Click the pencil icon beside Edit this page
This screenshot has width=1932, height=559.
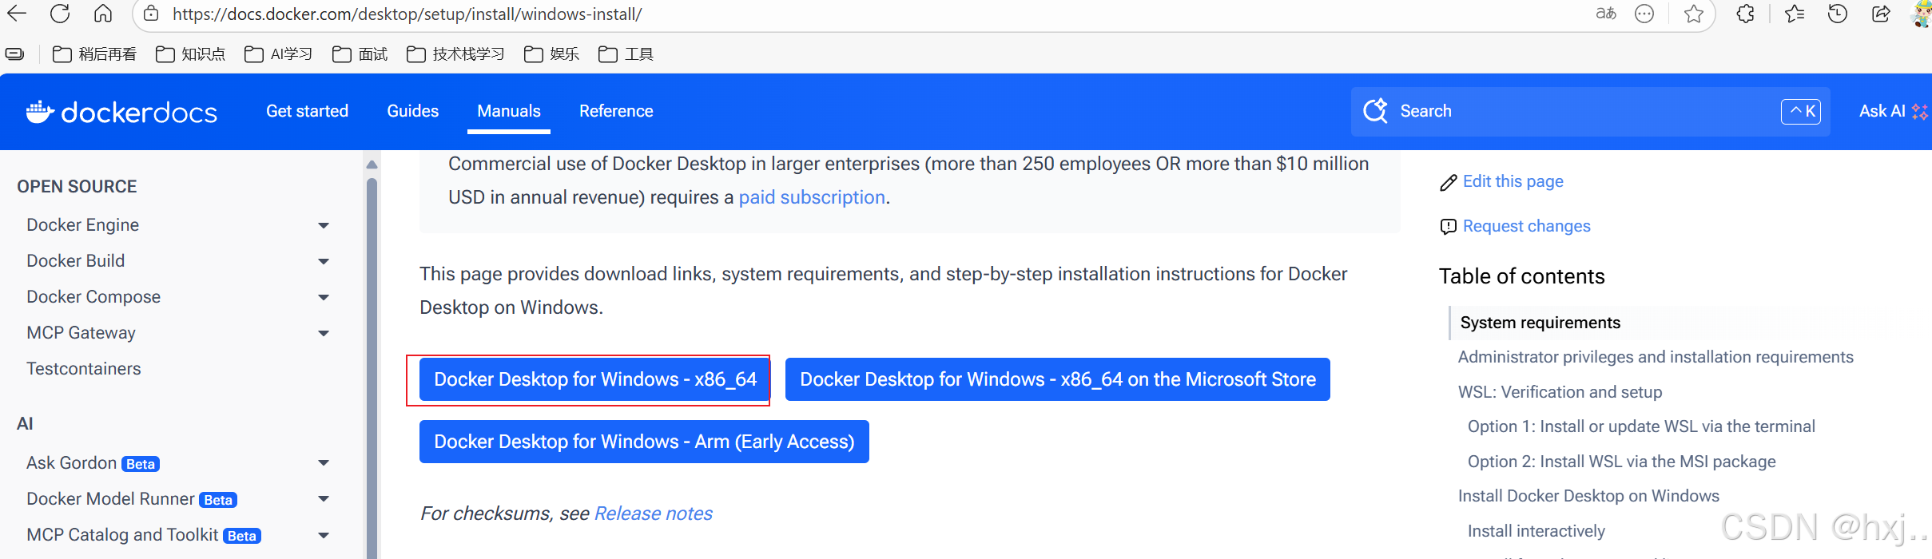[x=1448, y=183]
